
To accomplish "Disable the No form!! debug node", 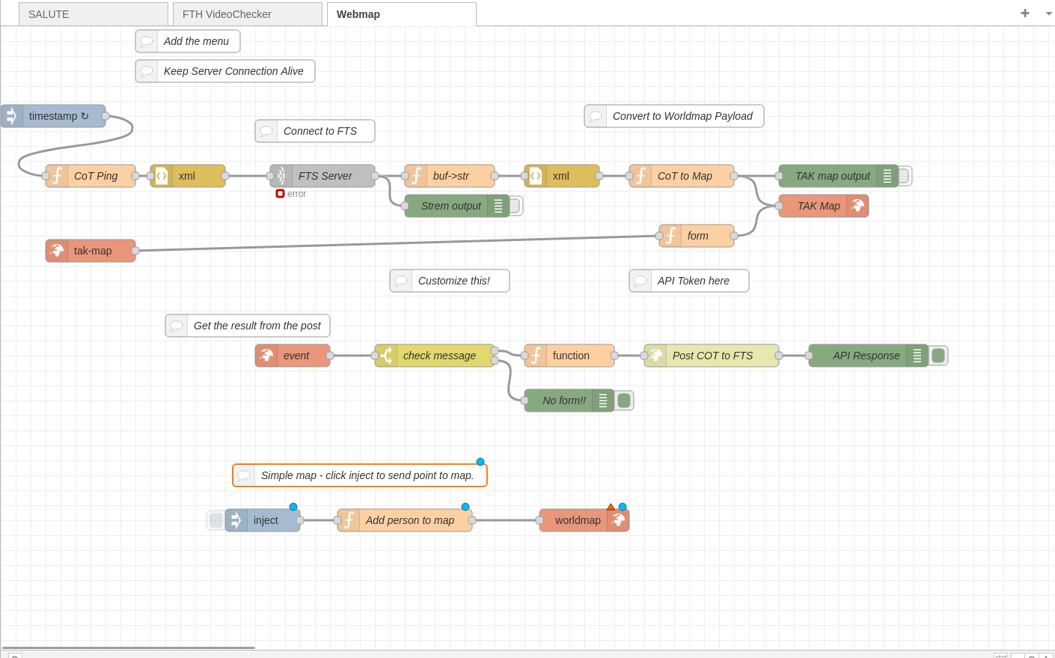I will 624,400.
